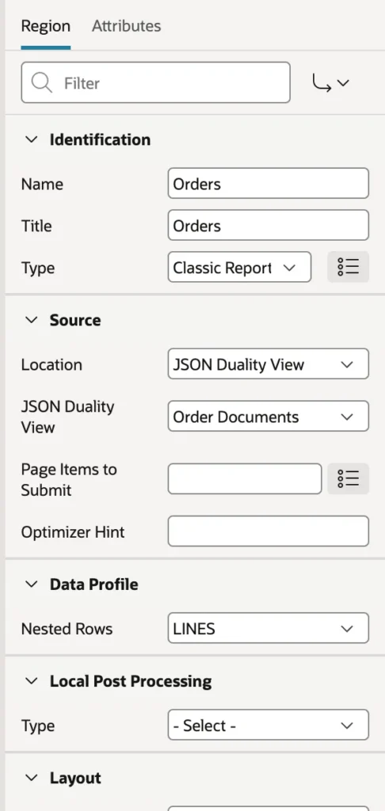The image size is (385, 811).
Task: Open list icon next to Type
Action: (x=349, y=268)
